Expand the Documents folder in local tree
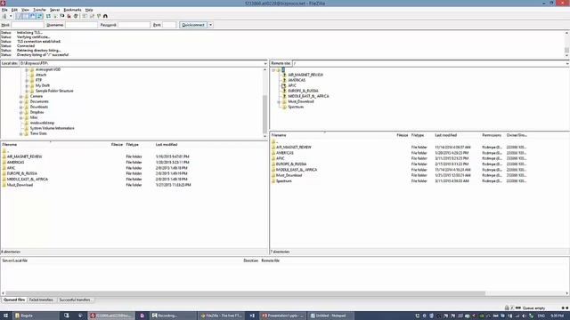This screenshot has height=320, width=570. click(21, 102)
